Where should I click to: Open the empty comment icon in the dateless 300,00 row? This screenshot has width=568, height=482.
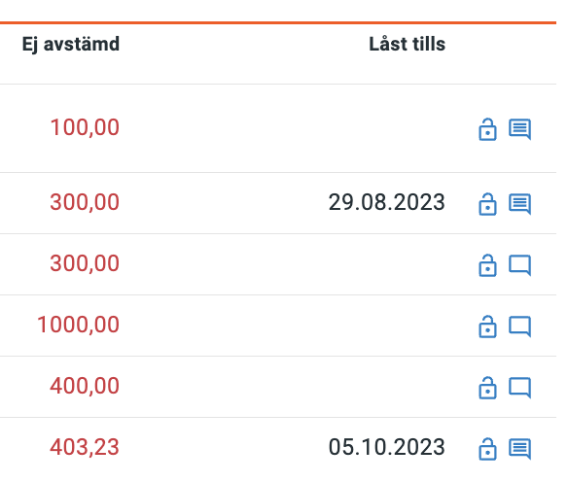tap(519, 265)
